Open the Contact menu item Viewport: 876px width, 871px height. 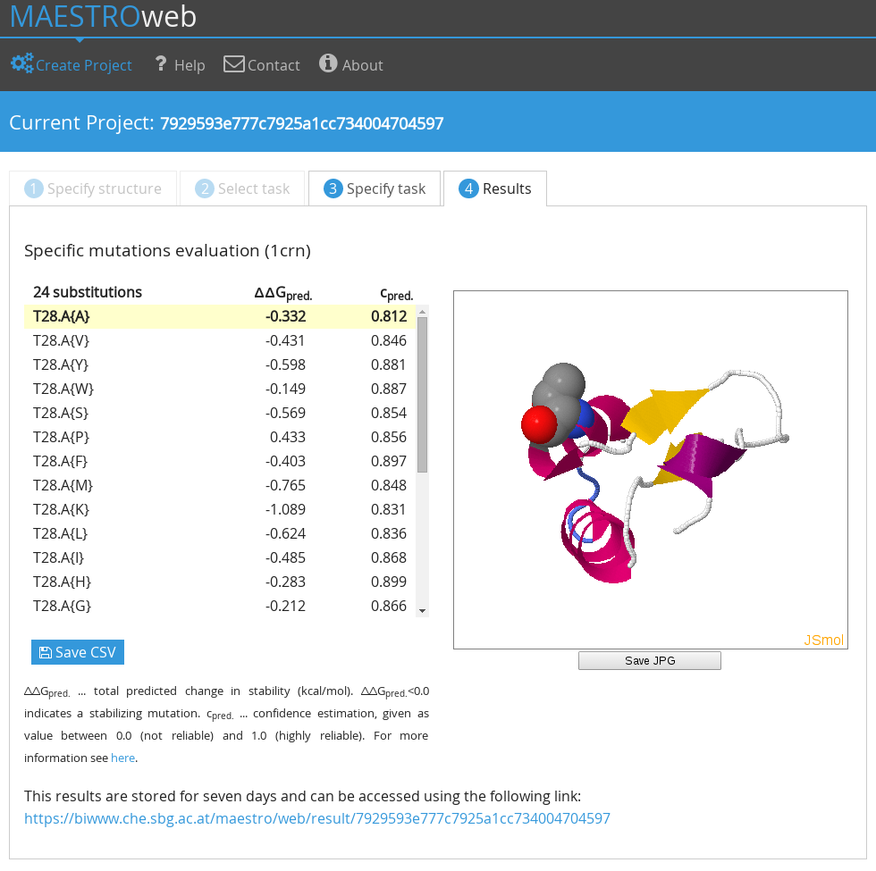261,64
